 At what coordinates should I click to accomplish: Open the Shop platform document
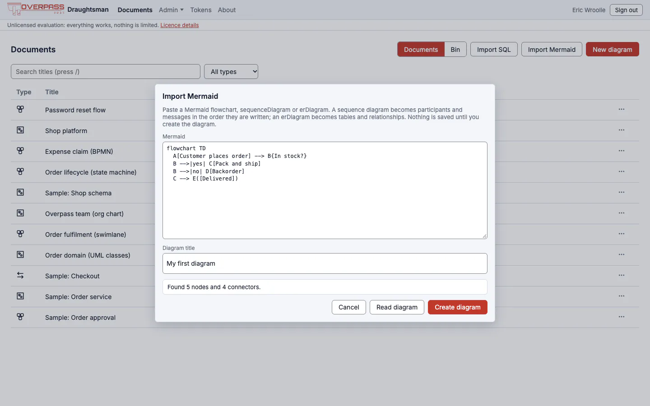pyautogui.click(x=66, y=131)
